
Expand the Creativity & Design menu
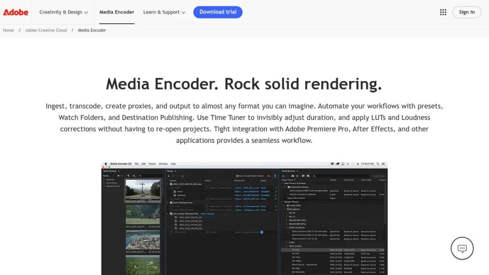pos(64,12)
